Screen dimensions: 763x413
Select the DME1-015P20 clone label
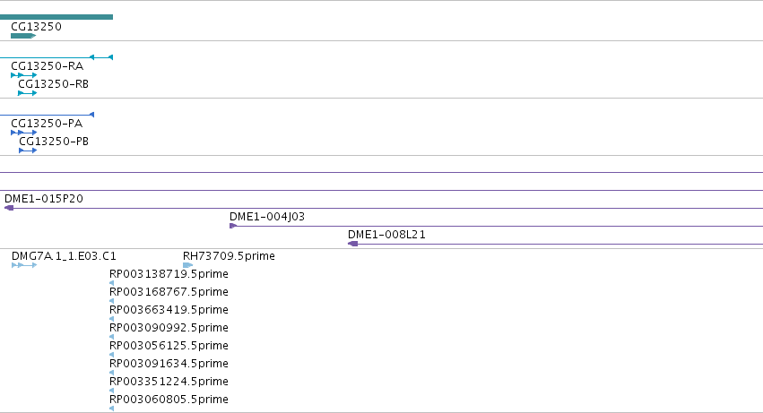point(44,199)
